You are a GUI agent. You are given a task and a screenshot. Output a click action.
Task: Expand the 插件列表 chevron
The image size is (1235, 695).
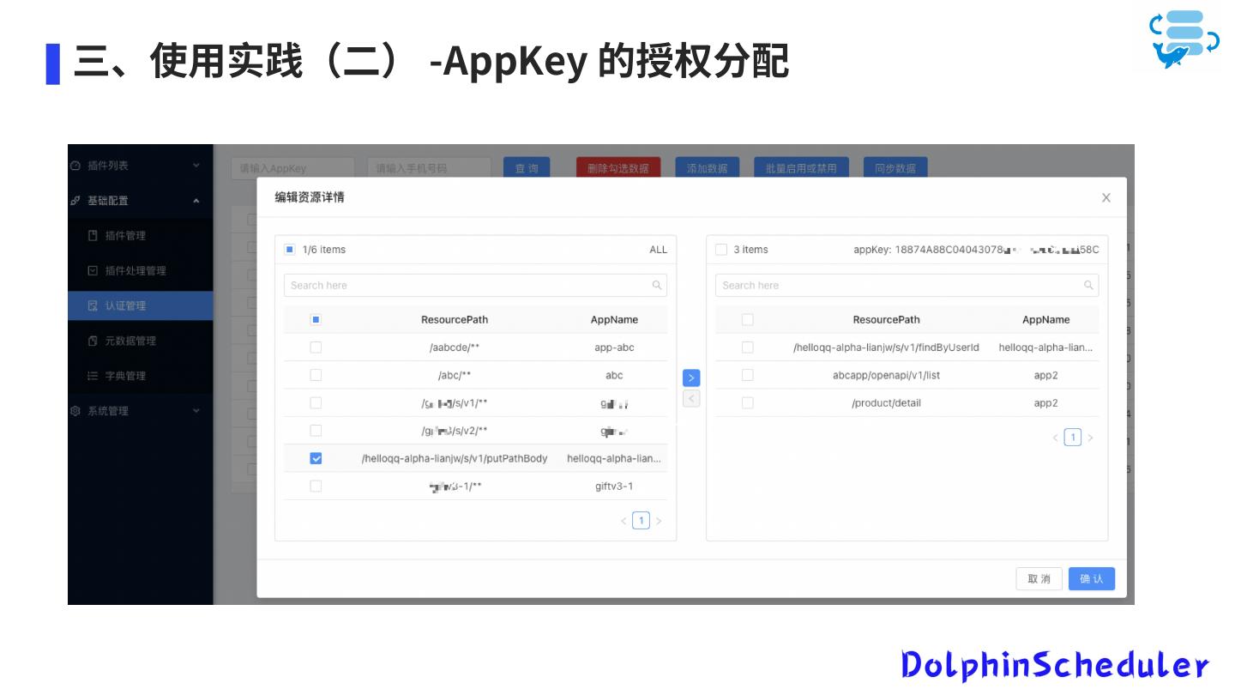(196, 166)
